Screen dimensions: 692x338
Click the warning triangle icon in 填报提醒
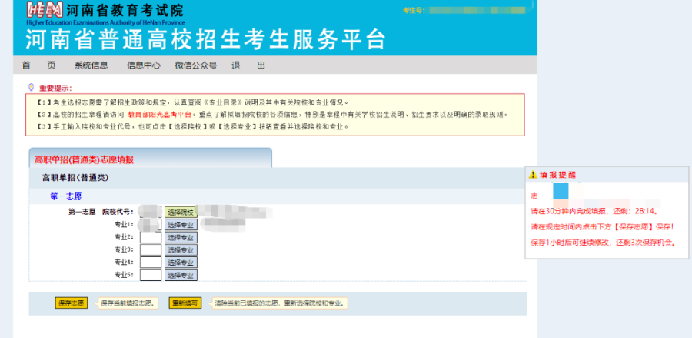click(533, 175)
